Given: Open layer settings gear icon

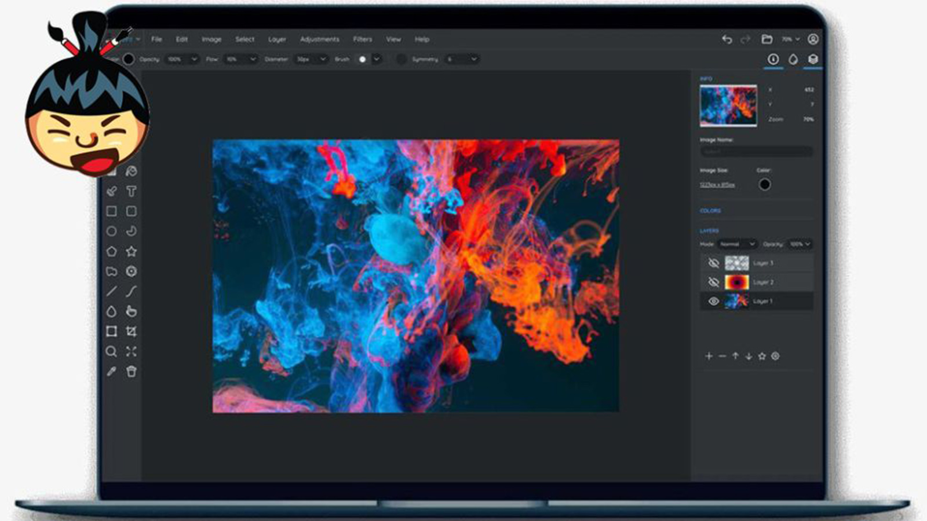Looking at the screenshot, I should 775,356.
